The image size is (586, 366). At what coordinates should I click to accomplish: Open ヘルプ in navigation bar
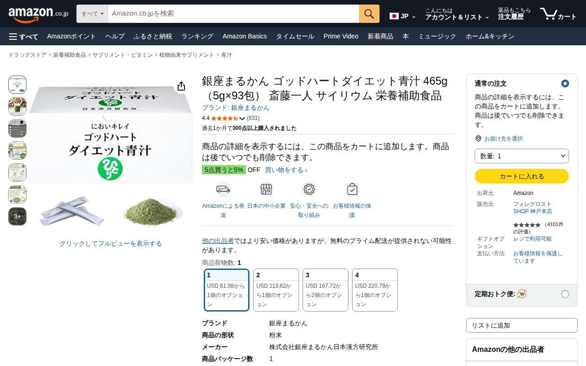click(115, 37)
